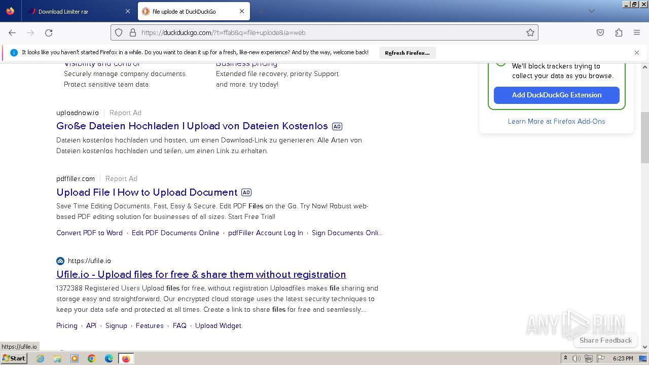Go back to the previous page
649x365 pixels.
coord(12,32)
